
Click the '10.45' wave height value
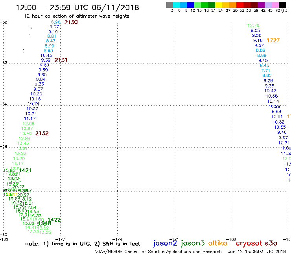(x=46, y=55)
